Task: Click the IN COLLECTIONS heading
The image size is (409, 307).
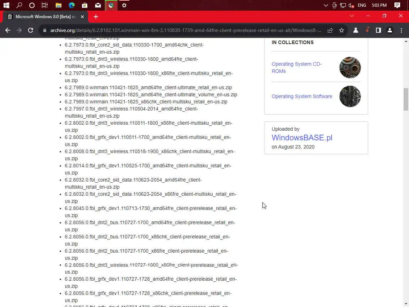Action: 293,42
